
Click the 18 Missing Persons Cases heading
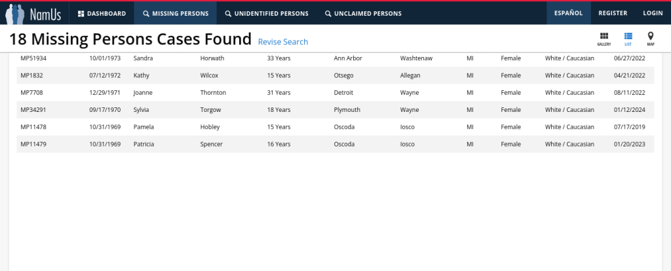click(130, 39)
